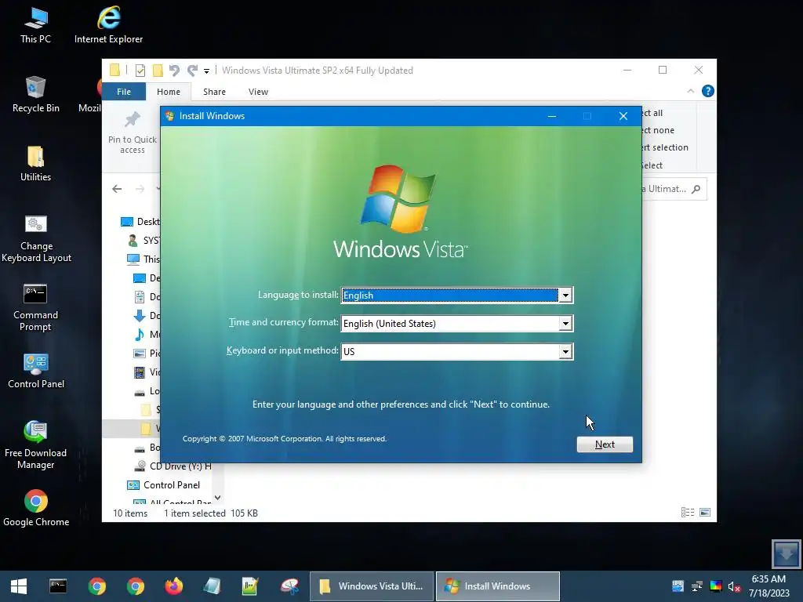Launch Command Prompt desktop shortcut

[35, 307]
